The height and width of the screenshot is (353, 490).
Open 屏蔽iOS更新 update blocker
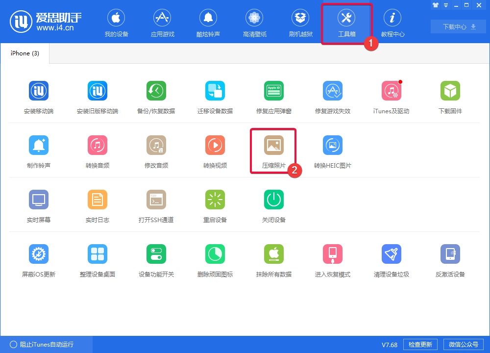(x=38, y=259)
